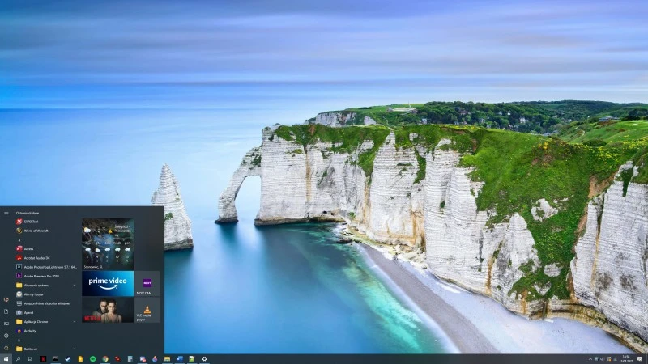
Task: Open Settings gear in Start sidebar
Action: pyautogui.click(x=6, y=336)
